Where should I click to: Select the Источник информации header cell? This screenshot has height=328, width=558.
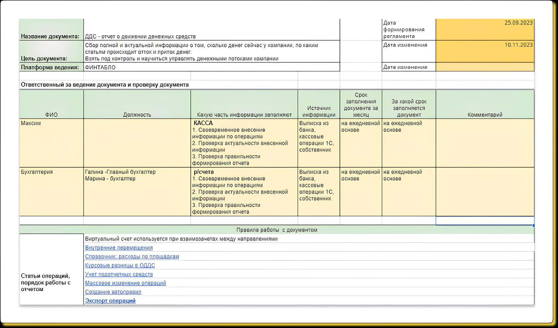[x=319, y=105]
